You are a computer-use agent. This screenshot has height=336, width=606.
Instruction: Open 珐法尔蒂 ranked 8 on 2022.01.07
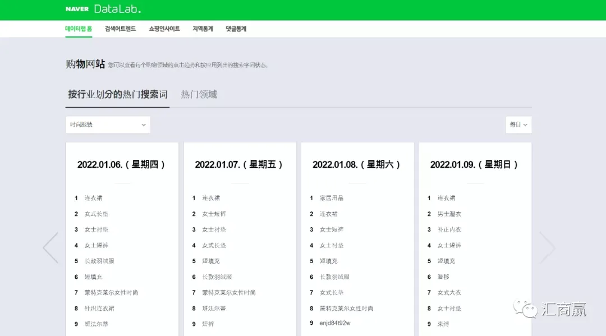point(214,309)
